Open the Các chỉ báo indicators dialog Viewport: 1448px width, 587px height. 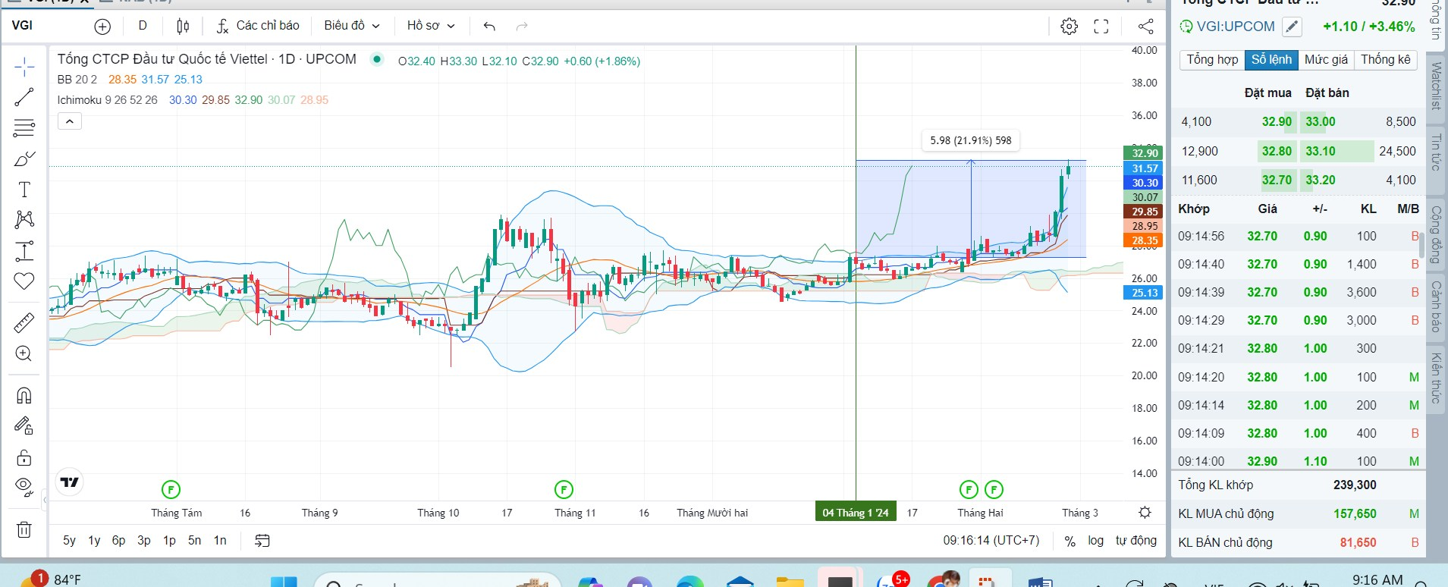click(258, 26)
